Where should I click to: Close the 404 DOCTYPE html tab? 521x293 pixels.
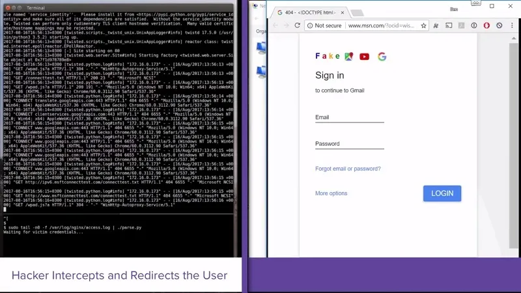pyautogui.click(x=343, y=12)
